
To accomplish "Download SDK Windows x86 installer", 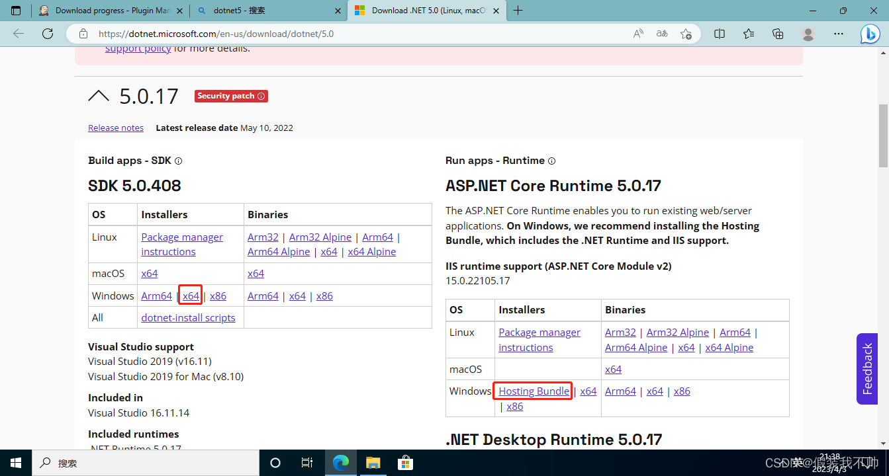I will 218,296.
